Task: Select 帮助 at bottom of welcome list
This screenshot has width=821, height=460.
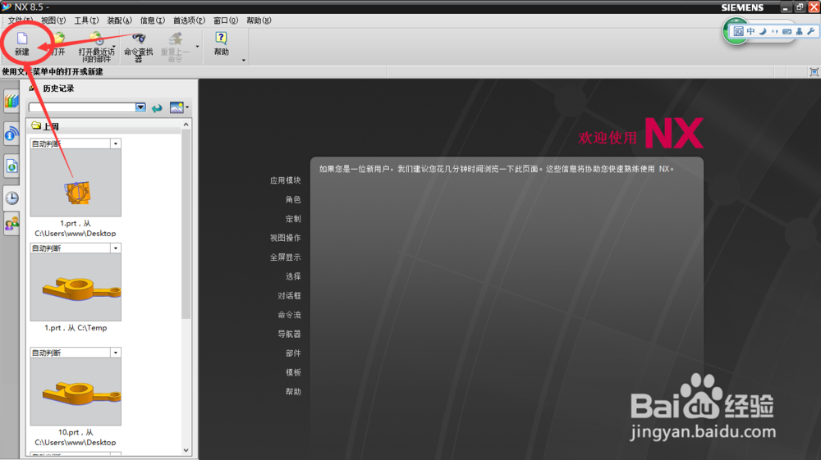Action: 293,391
